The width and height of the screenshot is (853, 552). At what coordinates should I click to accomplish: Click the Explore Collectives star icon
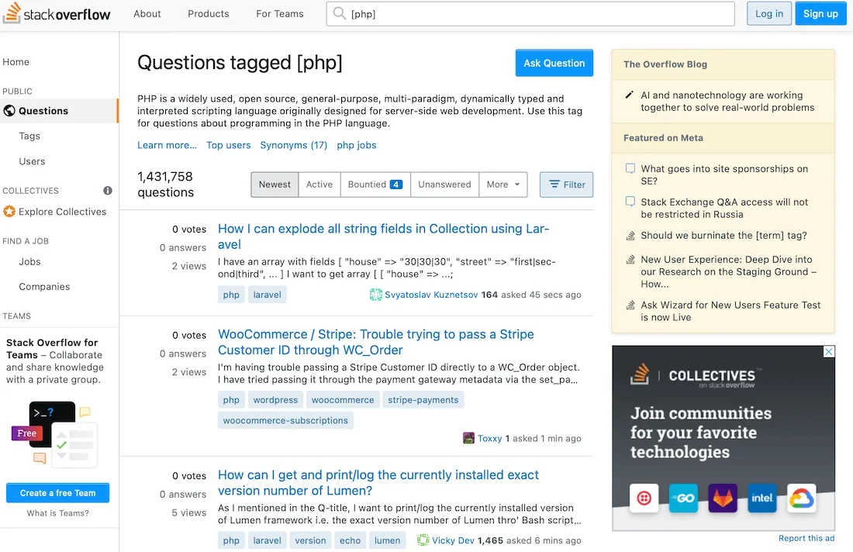tap(9, 212)
